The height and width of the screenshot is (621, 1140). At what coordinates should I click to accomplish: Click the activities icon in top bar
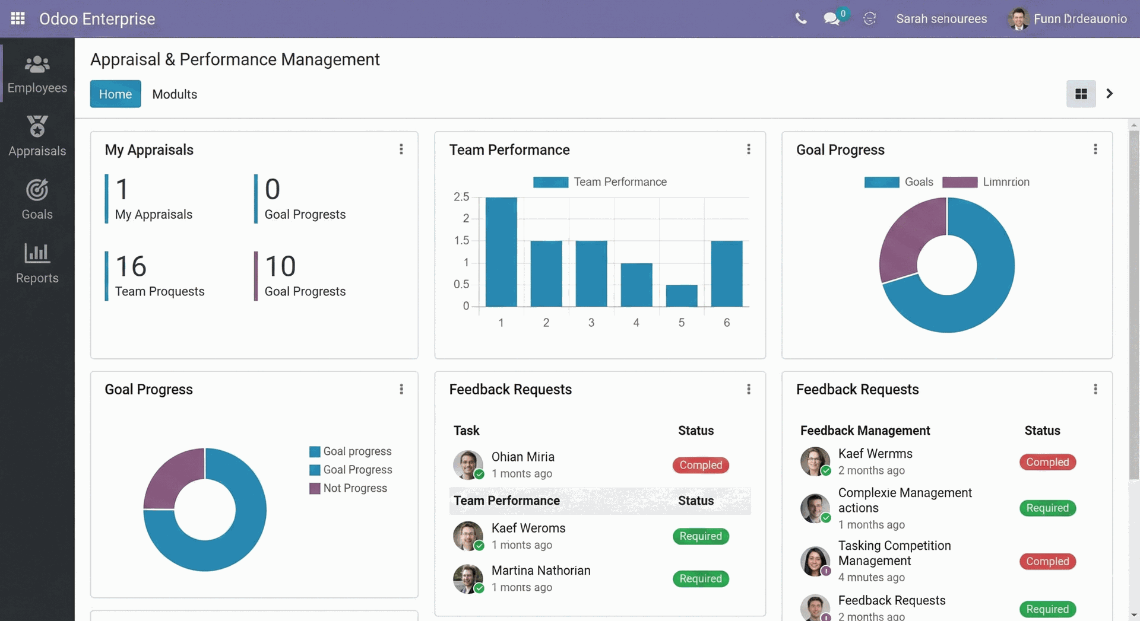869,18
